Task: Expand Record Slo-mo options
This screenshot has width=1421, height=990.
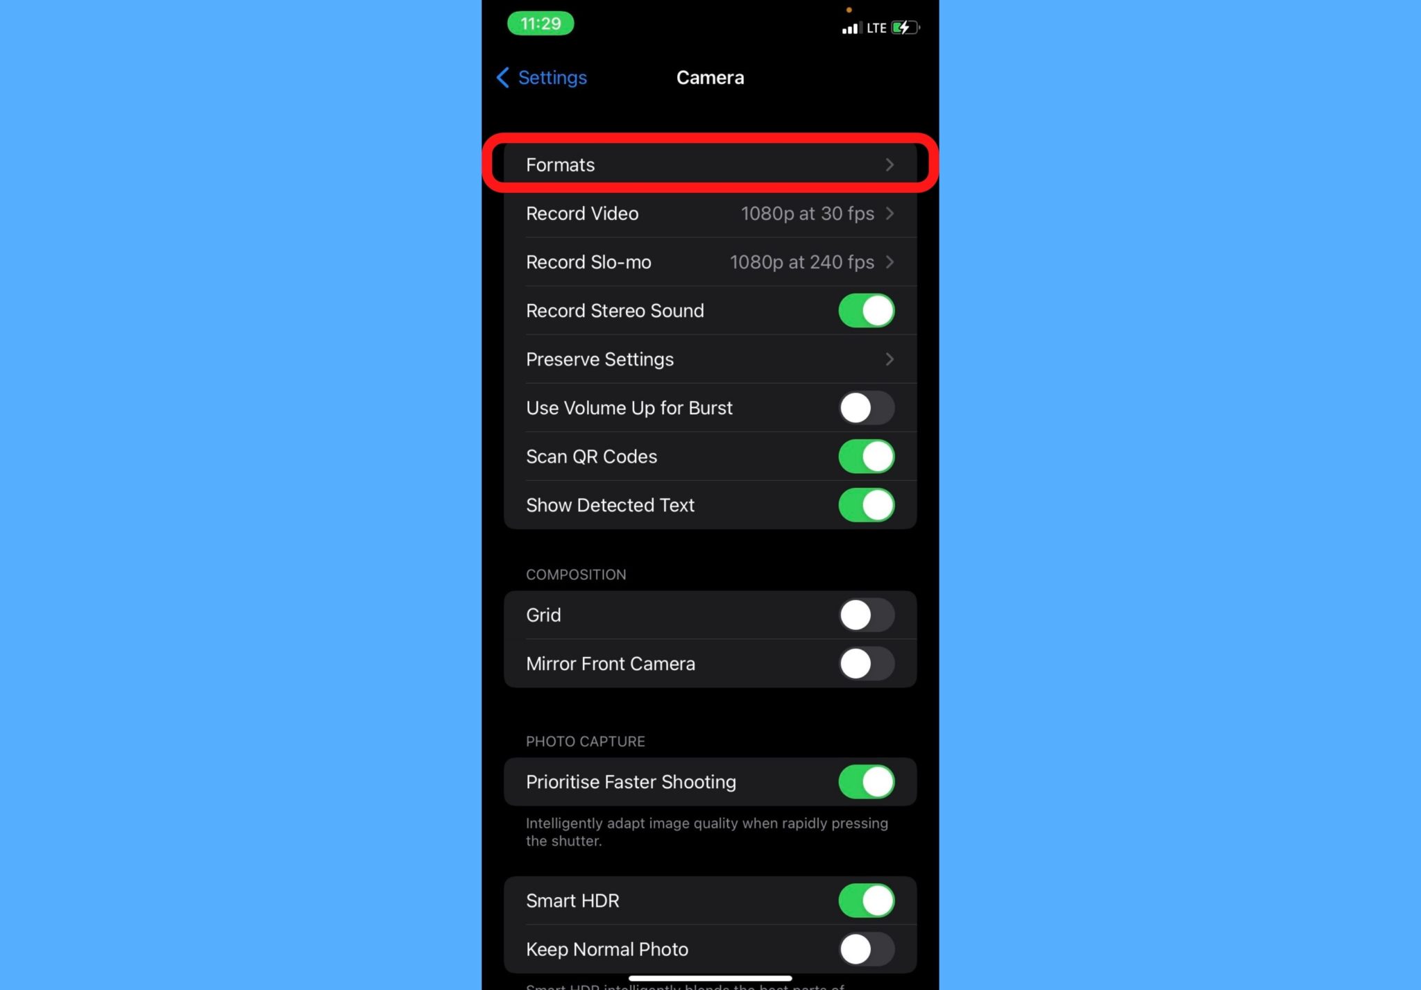Action: pos(710,262)
